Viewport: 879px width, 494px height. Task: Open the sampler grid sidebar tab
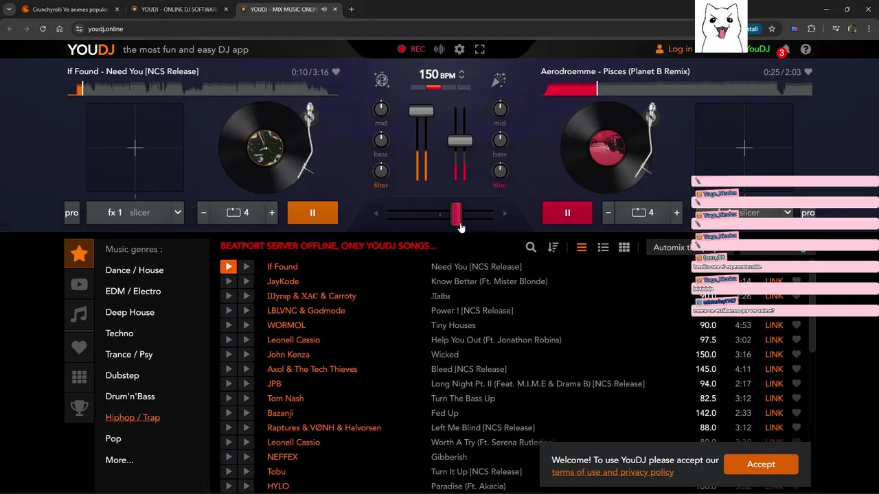coord(79,377)
